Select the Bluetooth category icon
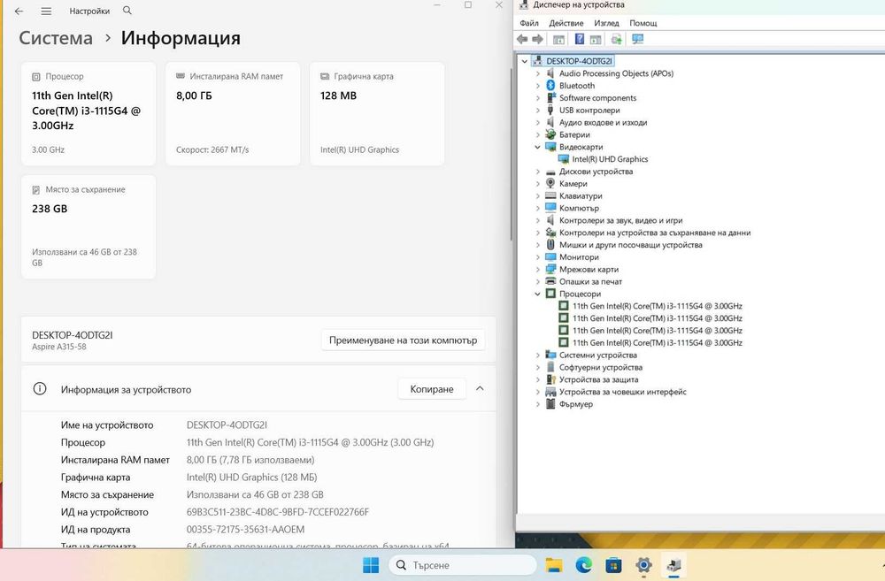Image resolution: width=885 pixels, height=581 pixels. click(x=550, y=85)
